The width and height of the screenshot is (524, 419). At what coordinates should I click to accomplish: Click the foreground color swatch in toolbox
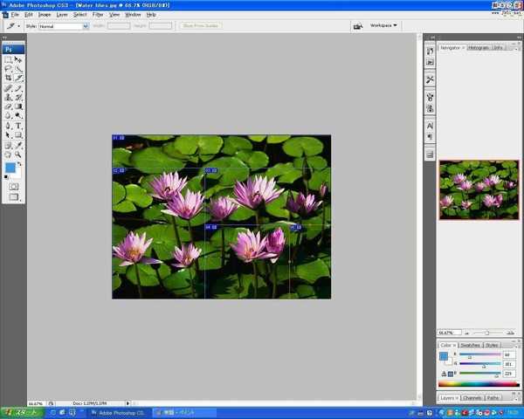point(10,167)
